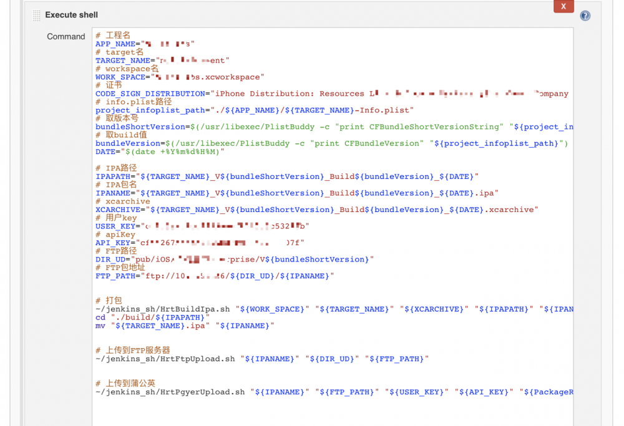Click the XCARCHIVE= line
624x426 pixels.
click(x=317, y=210)
